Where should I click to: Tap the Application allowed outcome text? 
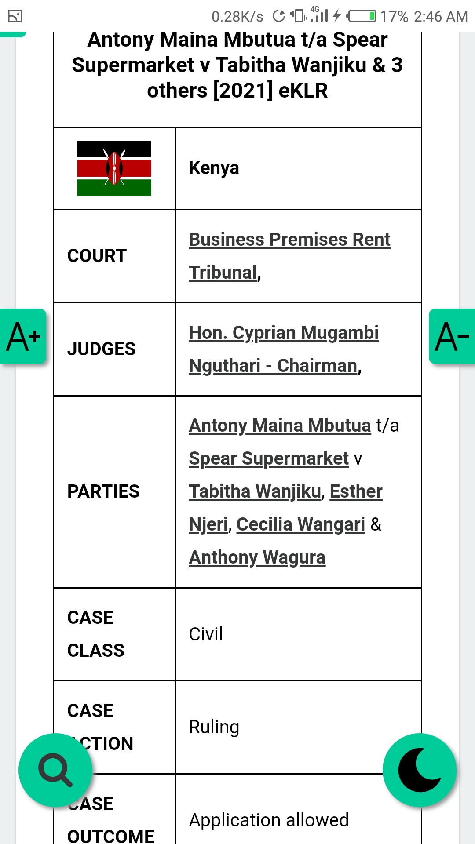(269, 820)
